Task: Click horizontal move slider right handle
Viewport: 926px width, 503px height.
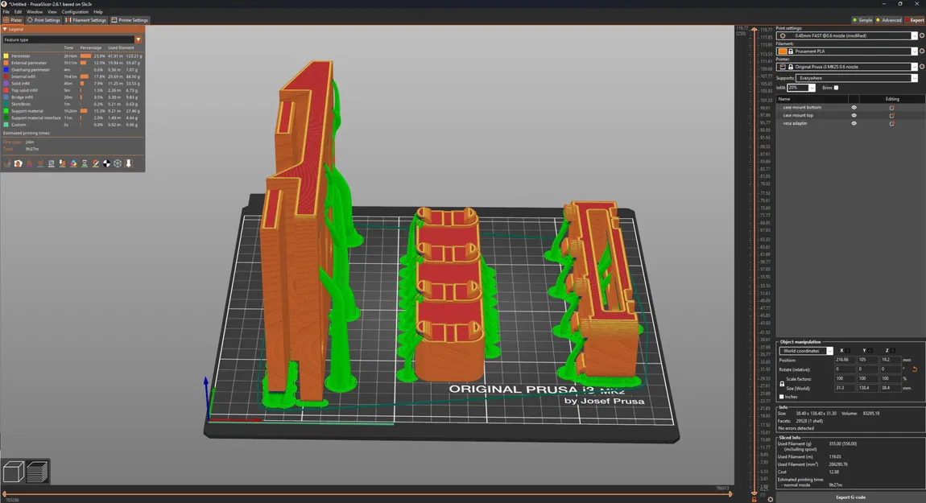Action: click(730, 493)
